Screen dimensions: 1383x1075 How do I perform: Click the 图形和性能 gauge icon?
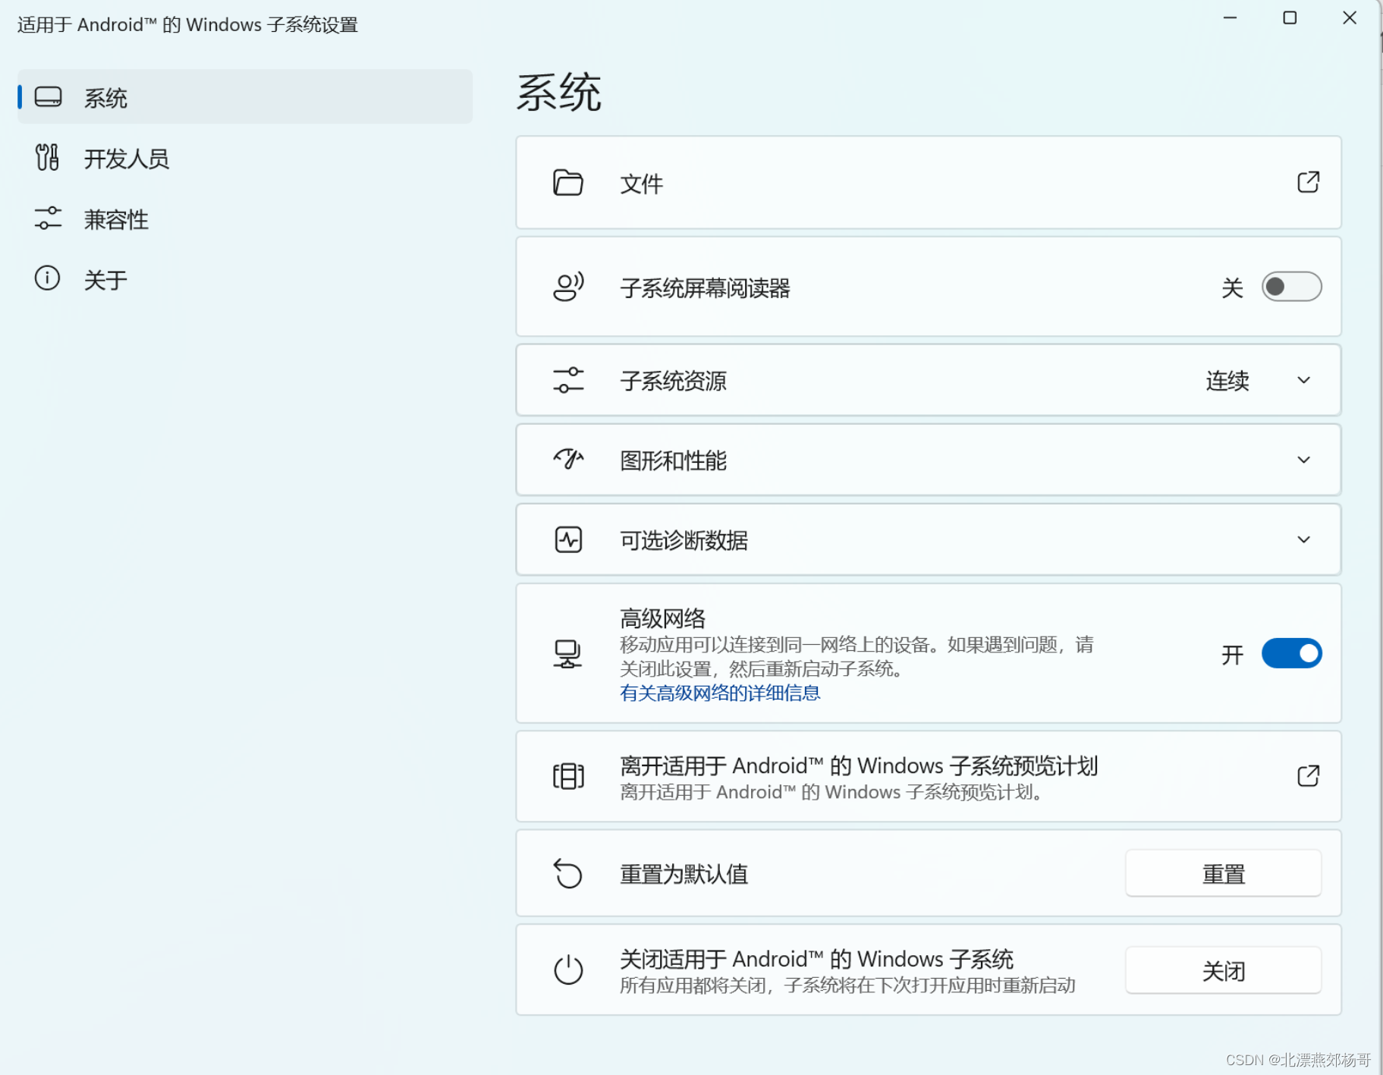(568, 460)
